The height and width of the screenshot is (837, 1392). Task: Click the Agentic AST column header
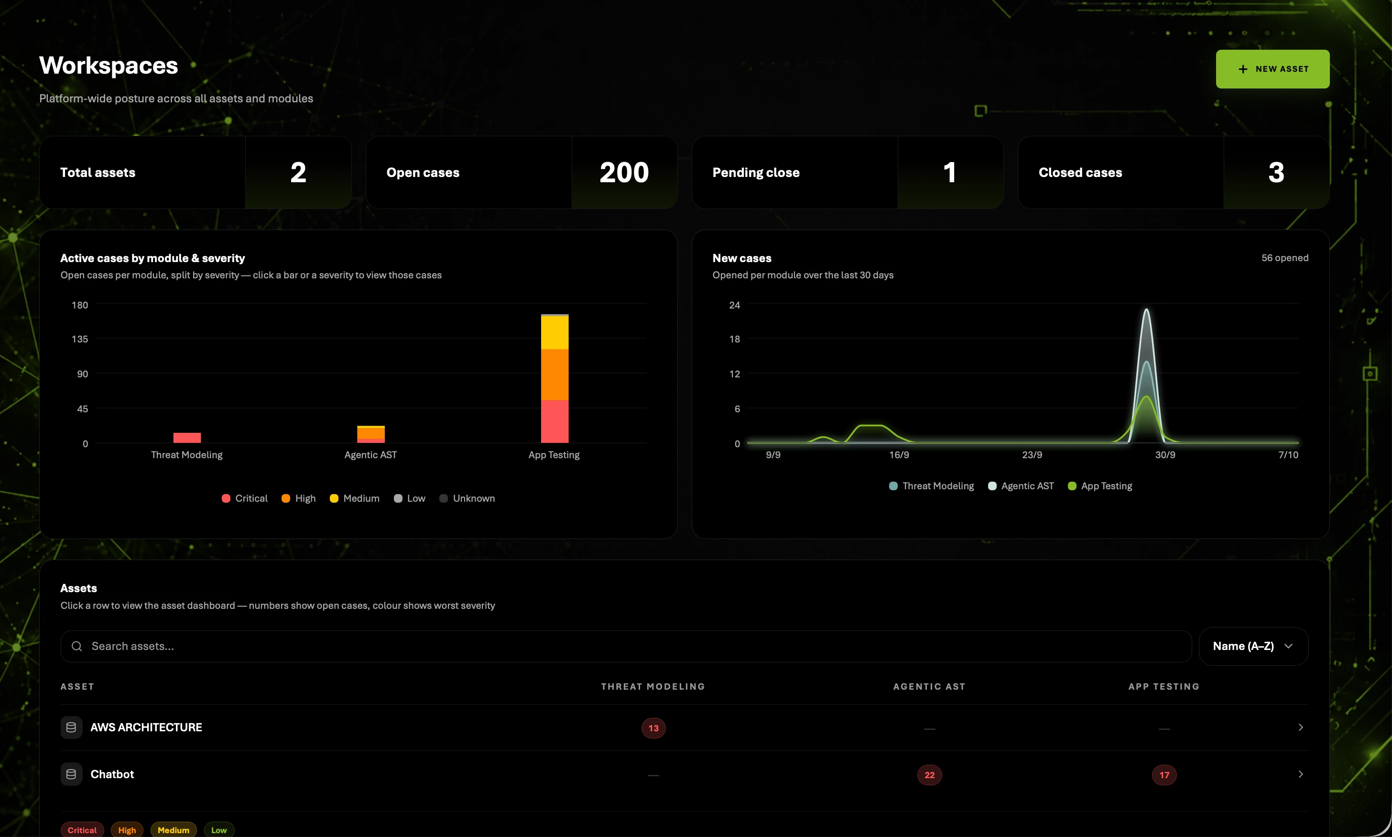pos(929,686)
